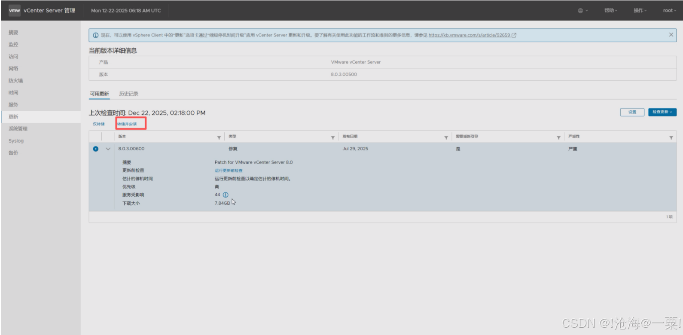Click the 仅转储 link
Screen dimensions: 683x335
(99, 124)
